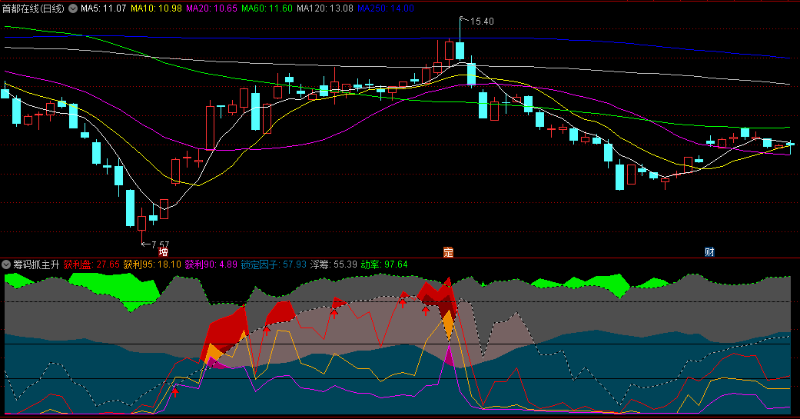
Task: Select the MA120: 13.08 label
Action: pyautogui.click(x=325, y=8)
